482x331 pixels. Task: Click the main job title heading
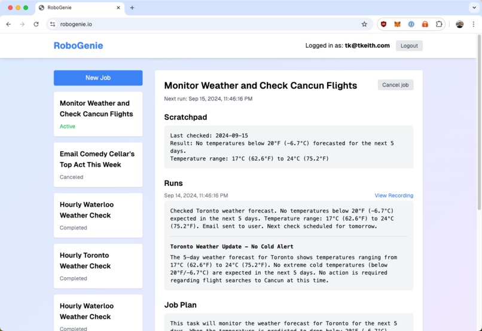[260, 85]
